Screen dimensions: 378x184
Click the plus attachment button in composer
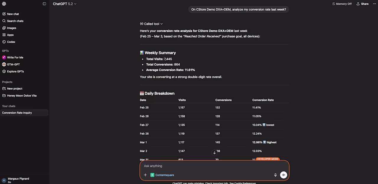(x=145, y=175)
